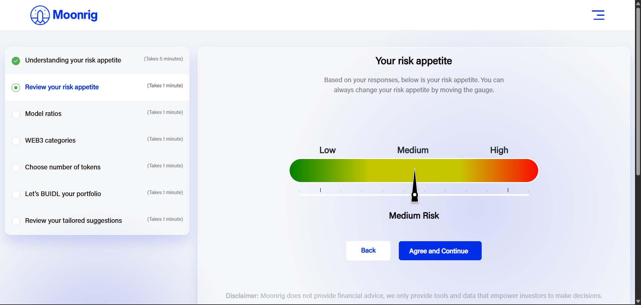Click the High risk label
The image size is (641, 305).
click(499, 150)
